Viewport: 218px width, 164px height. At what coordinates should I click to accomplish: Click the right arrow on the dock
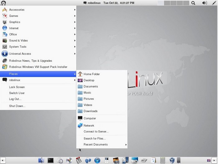214,160
